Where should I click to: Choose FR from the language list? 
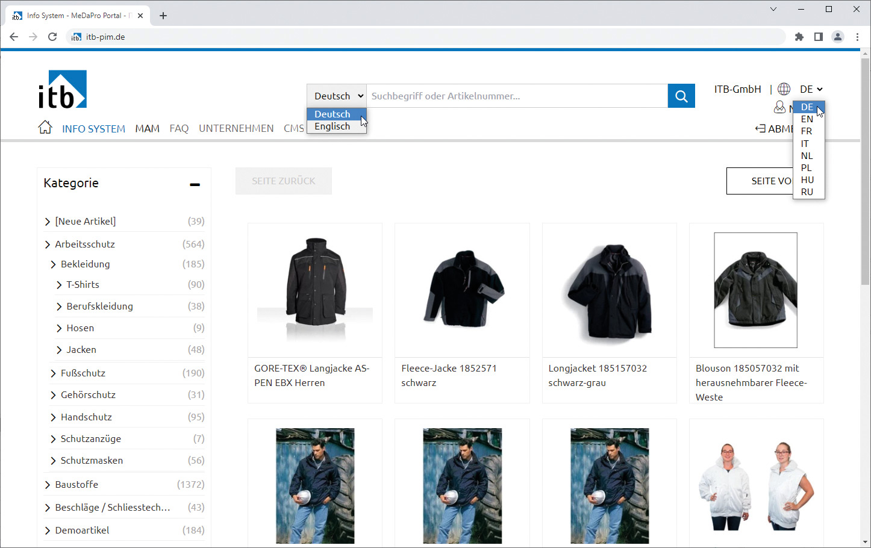807,131
